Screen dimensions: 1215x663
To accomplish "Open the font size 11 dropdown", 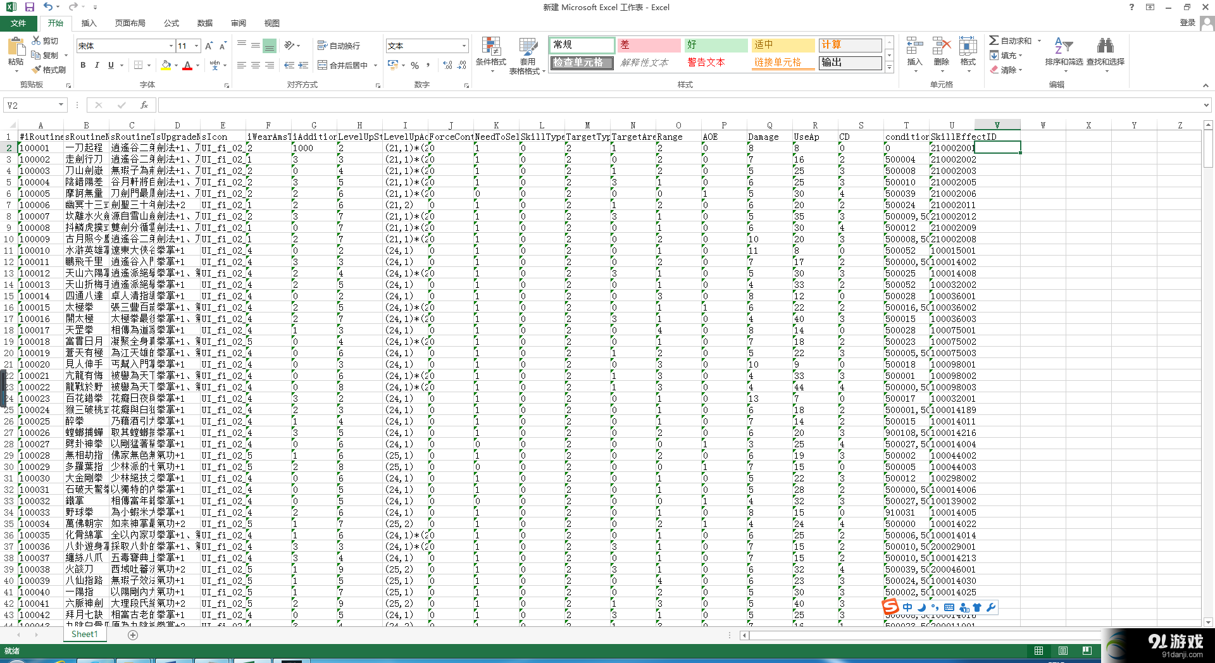I will pos(197,46).
